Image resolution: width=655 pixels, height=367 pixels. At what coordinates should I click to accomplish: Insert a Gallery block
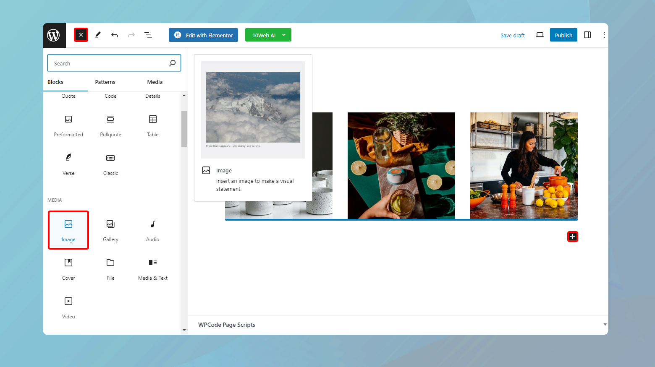110,230
